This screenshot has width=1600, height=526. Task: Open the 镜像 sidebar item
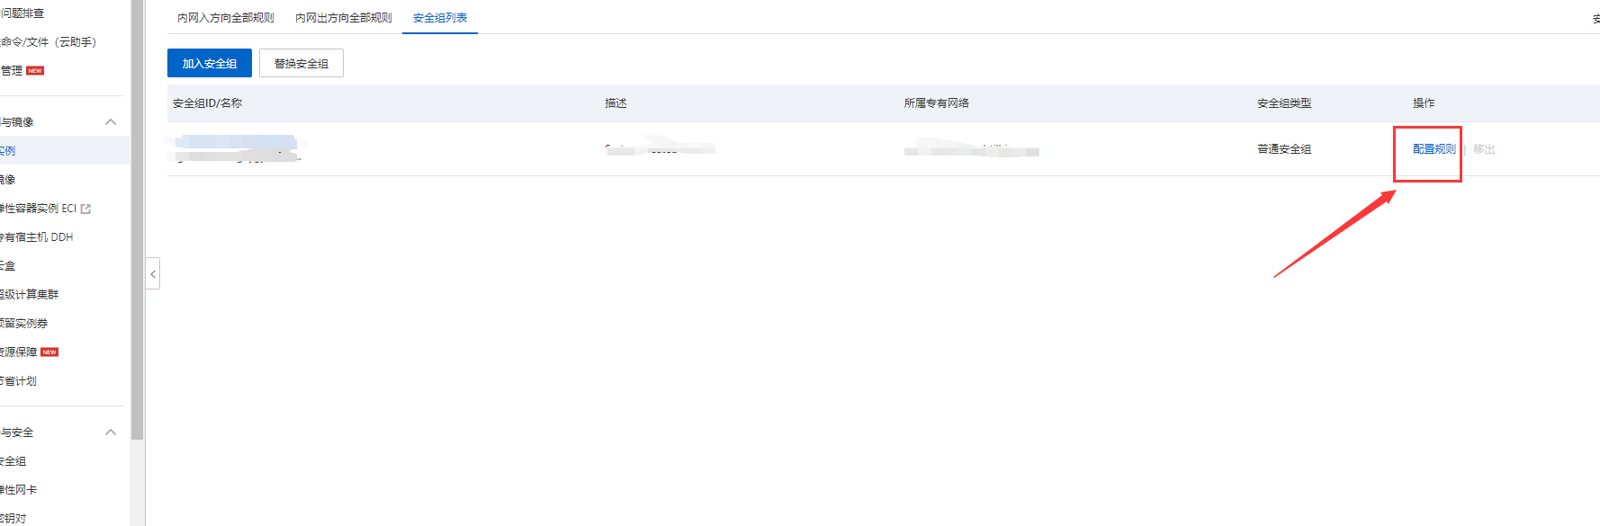pyautogui.click(x=8, y=180)
